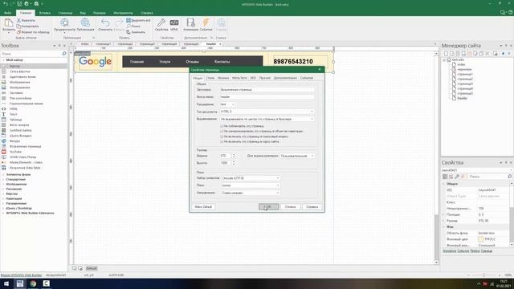Select 'header' in the site manager tree

[463, 98]
